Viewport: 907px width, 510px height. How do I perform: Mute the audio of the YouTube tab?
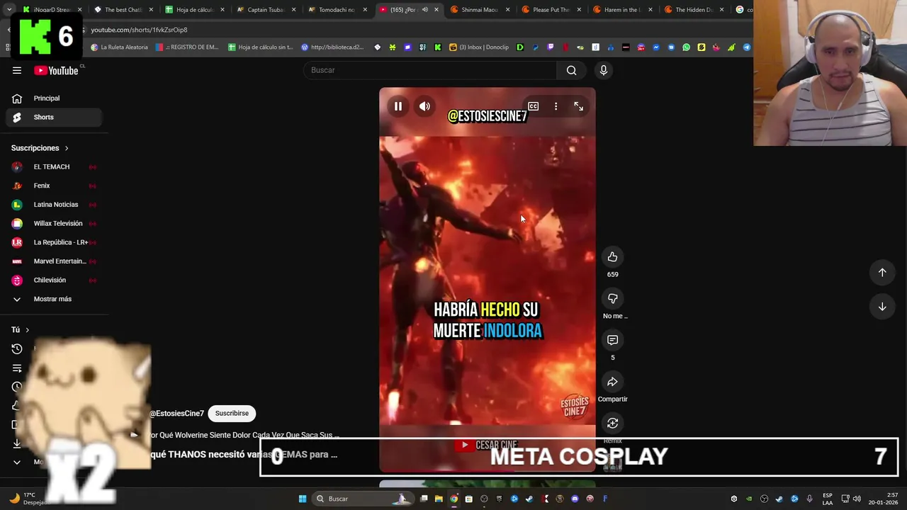(x=425, y=10)
